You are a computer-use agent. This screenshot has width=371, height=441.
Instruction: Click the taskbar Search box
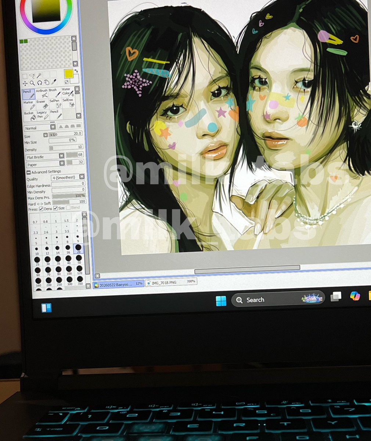(x=278, y=300)
